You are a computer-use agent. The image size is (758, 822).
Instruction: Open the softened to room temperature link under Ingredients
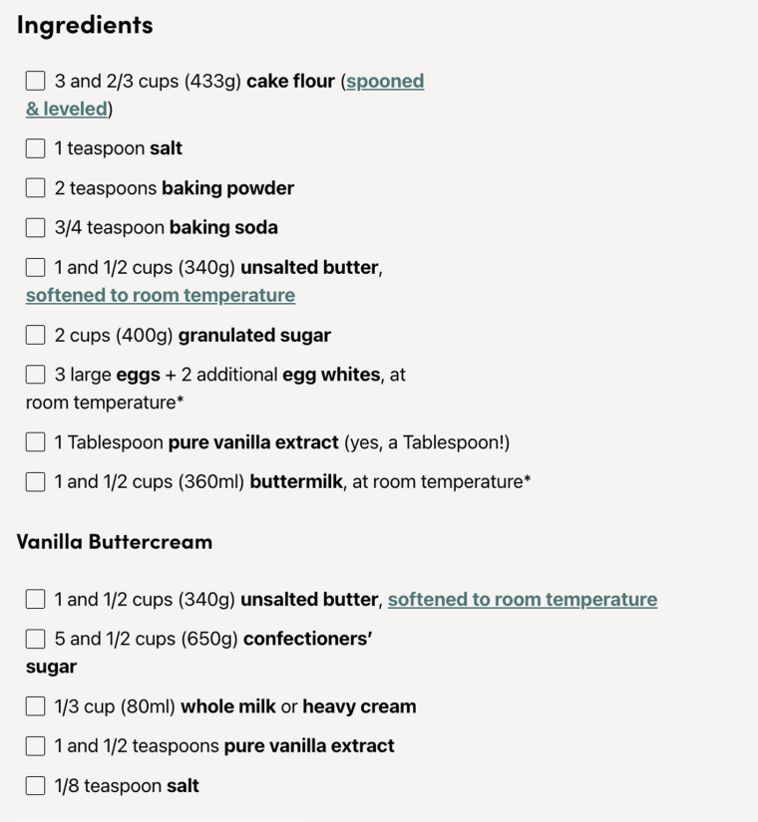(x=160, y=295)
